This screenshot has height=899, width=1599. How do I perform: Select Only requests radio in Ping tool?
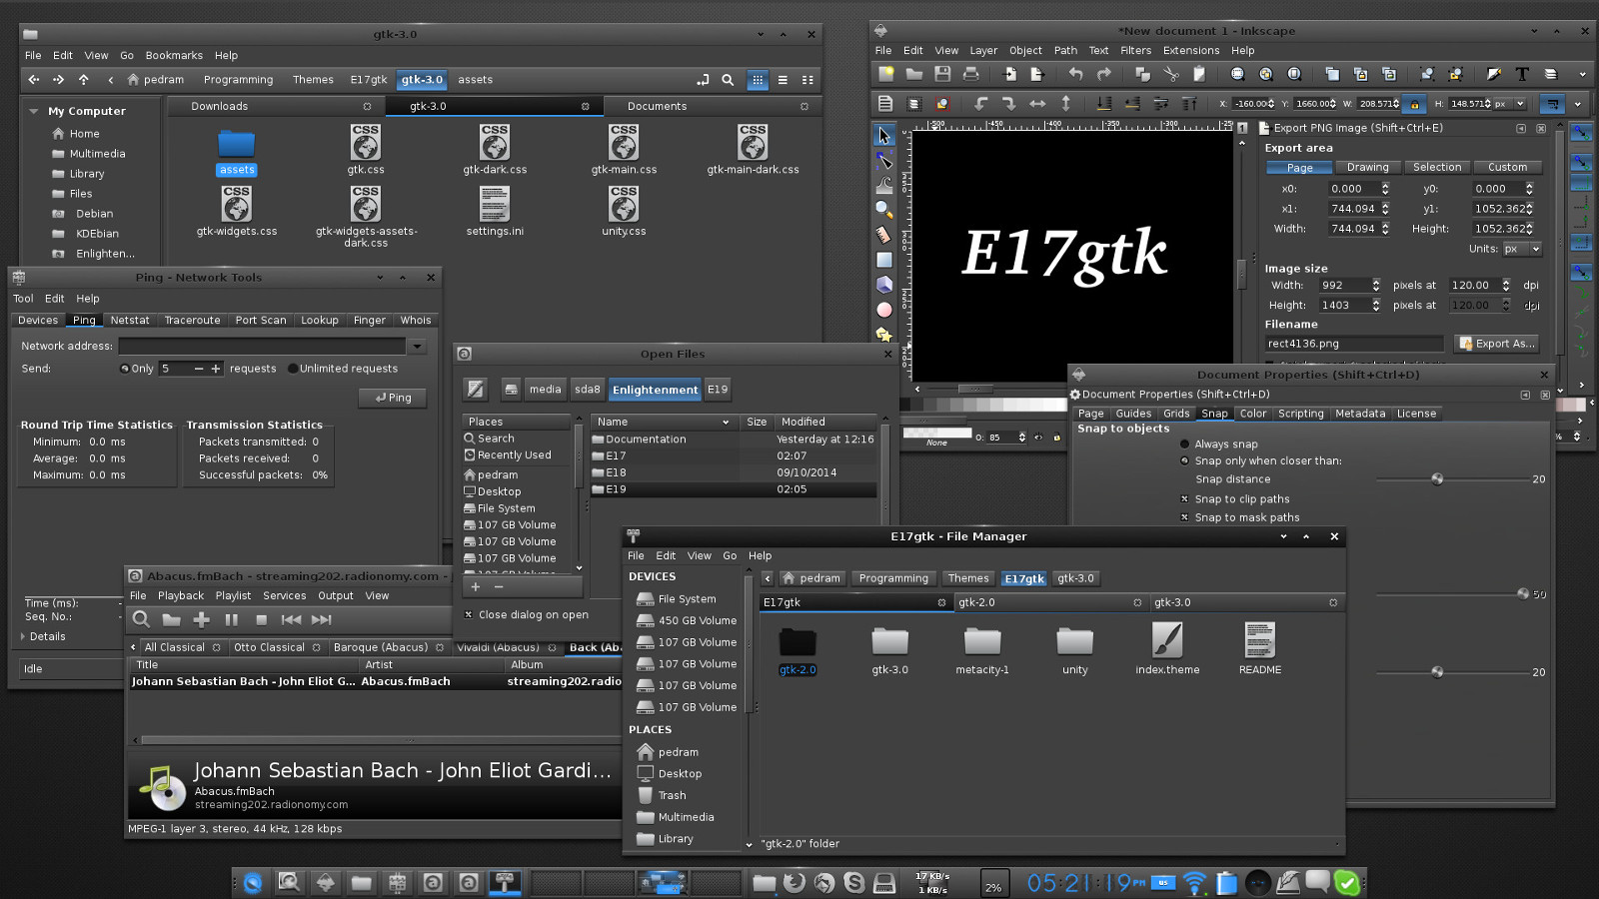point(125,369)
